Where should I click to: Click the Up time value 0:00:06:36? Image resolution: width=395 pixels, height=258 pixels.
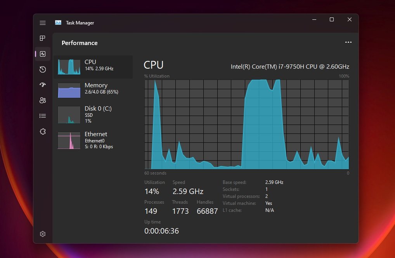pos(161,230)
